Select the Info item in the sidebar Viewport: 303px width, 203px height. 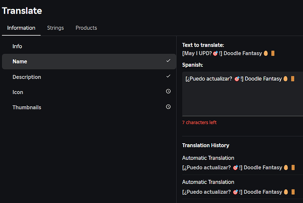pyautogui.click(x=17, y=46)
